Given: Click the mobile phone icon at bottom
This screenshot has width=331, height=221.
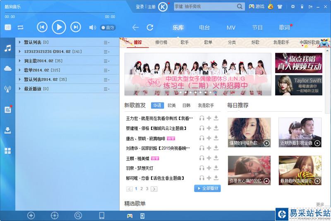Looking at the screenshot, I should [x=102, y=216].
